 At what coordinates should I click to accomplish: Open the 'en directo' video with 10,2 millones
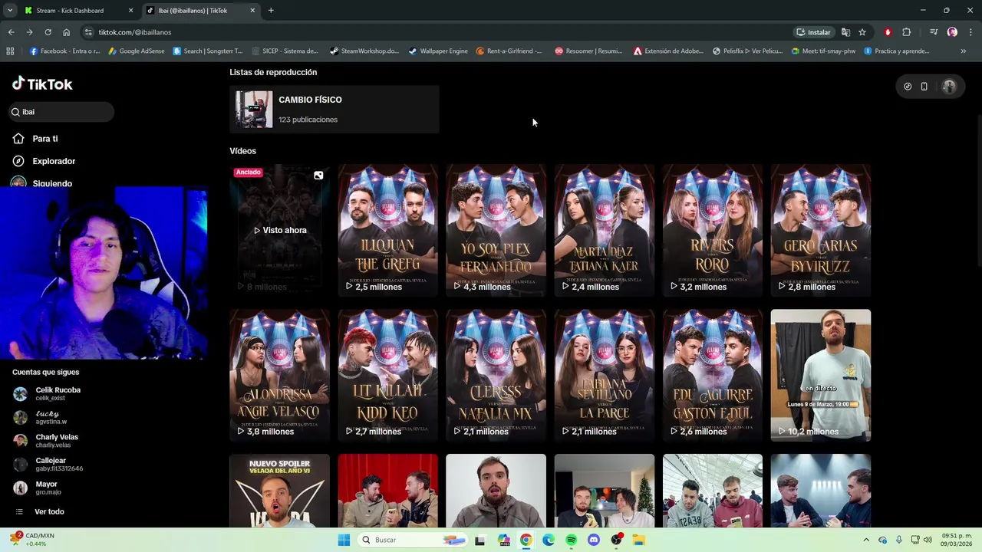click(x=821, y=375)
